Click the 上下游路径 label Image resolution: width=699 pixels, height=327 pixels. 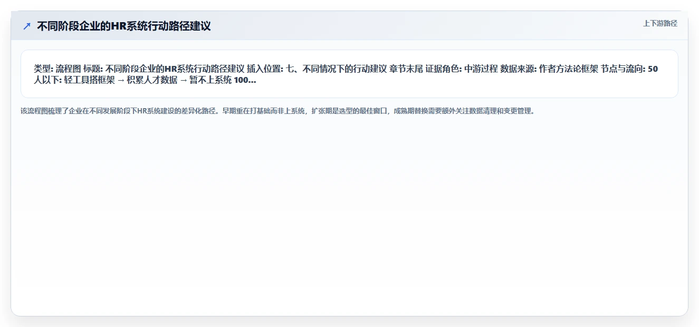(660, 23)
